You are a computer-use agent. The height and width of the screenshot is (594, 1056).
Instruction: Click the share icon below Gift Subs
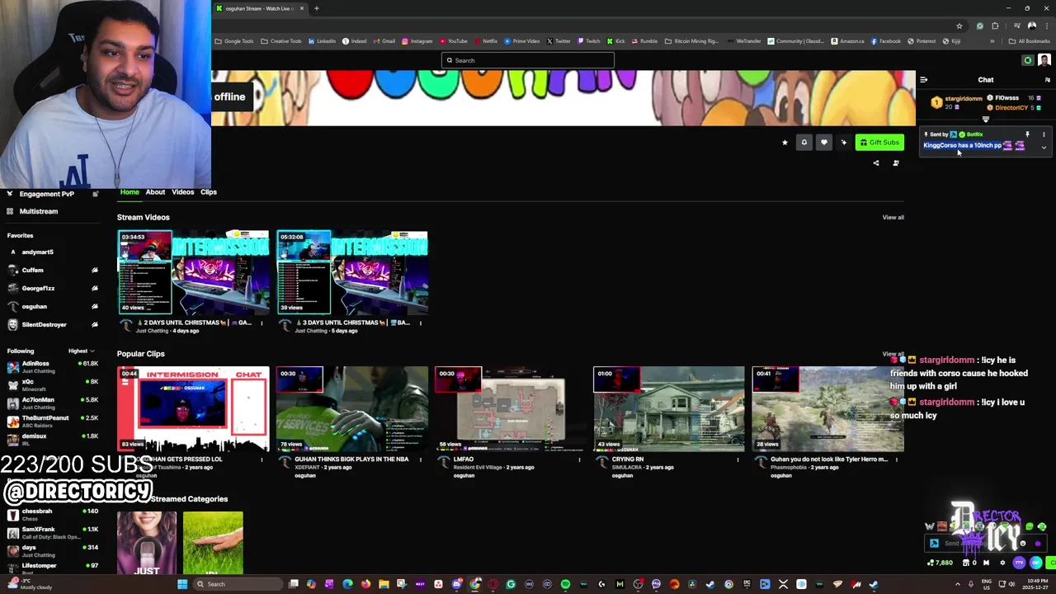point(876,163)
